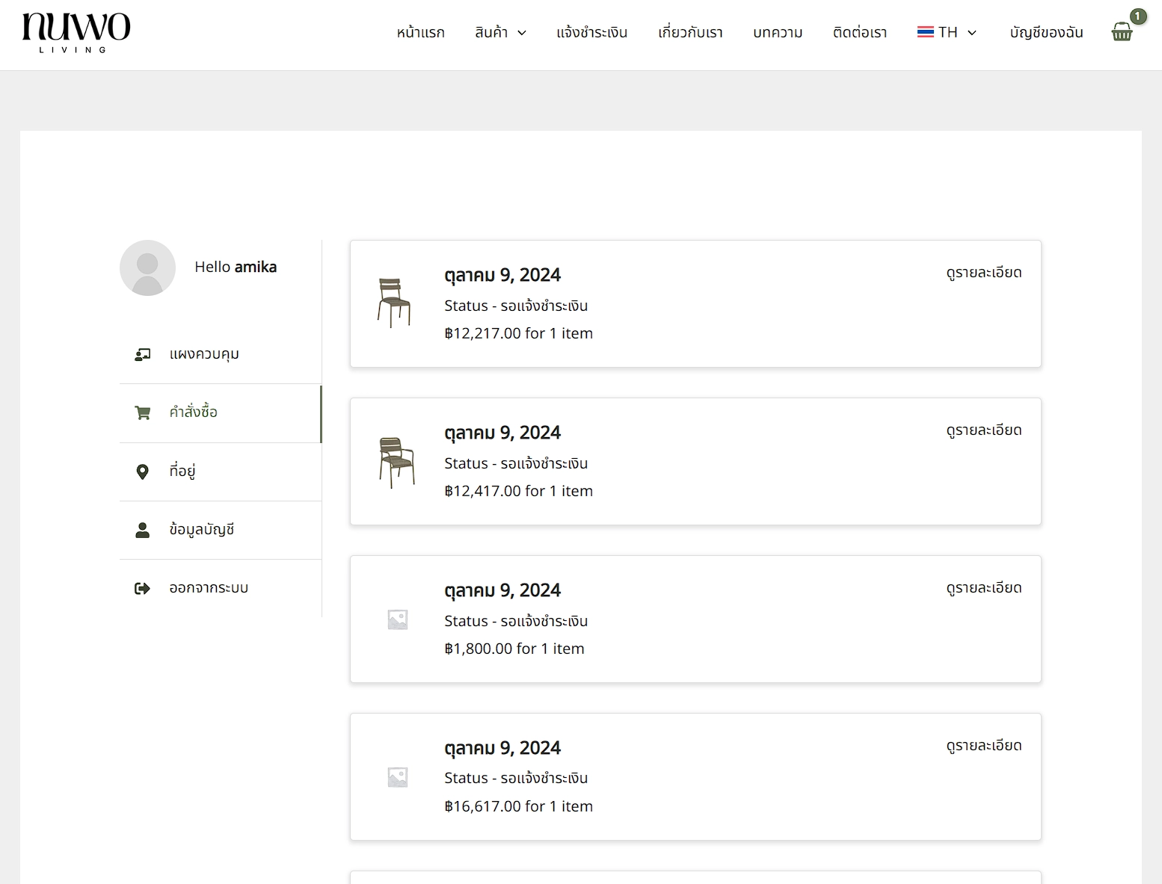Screen dimensions: 1162x884
Task: Click the Thai flag icon
Action: coord(926,32)
